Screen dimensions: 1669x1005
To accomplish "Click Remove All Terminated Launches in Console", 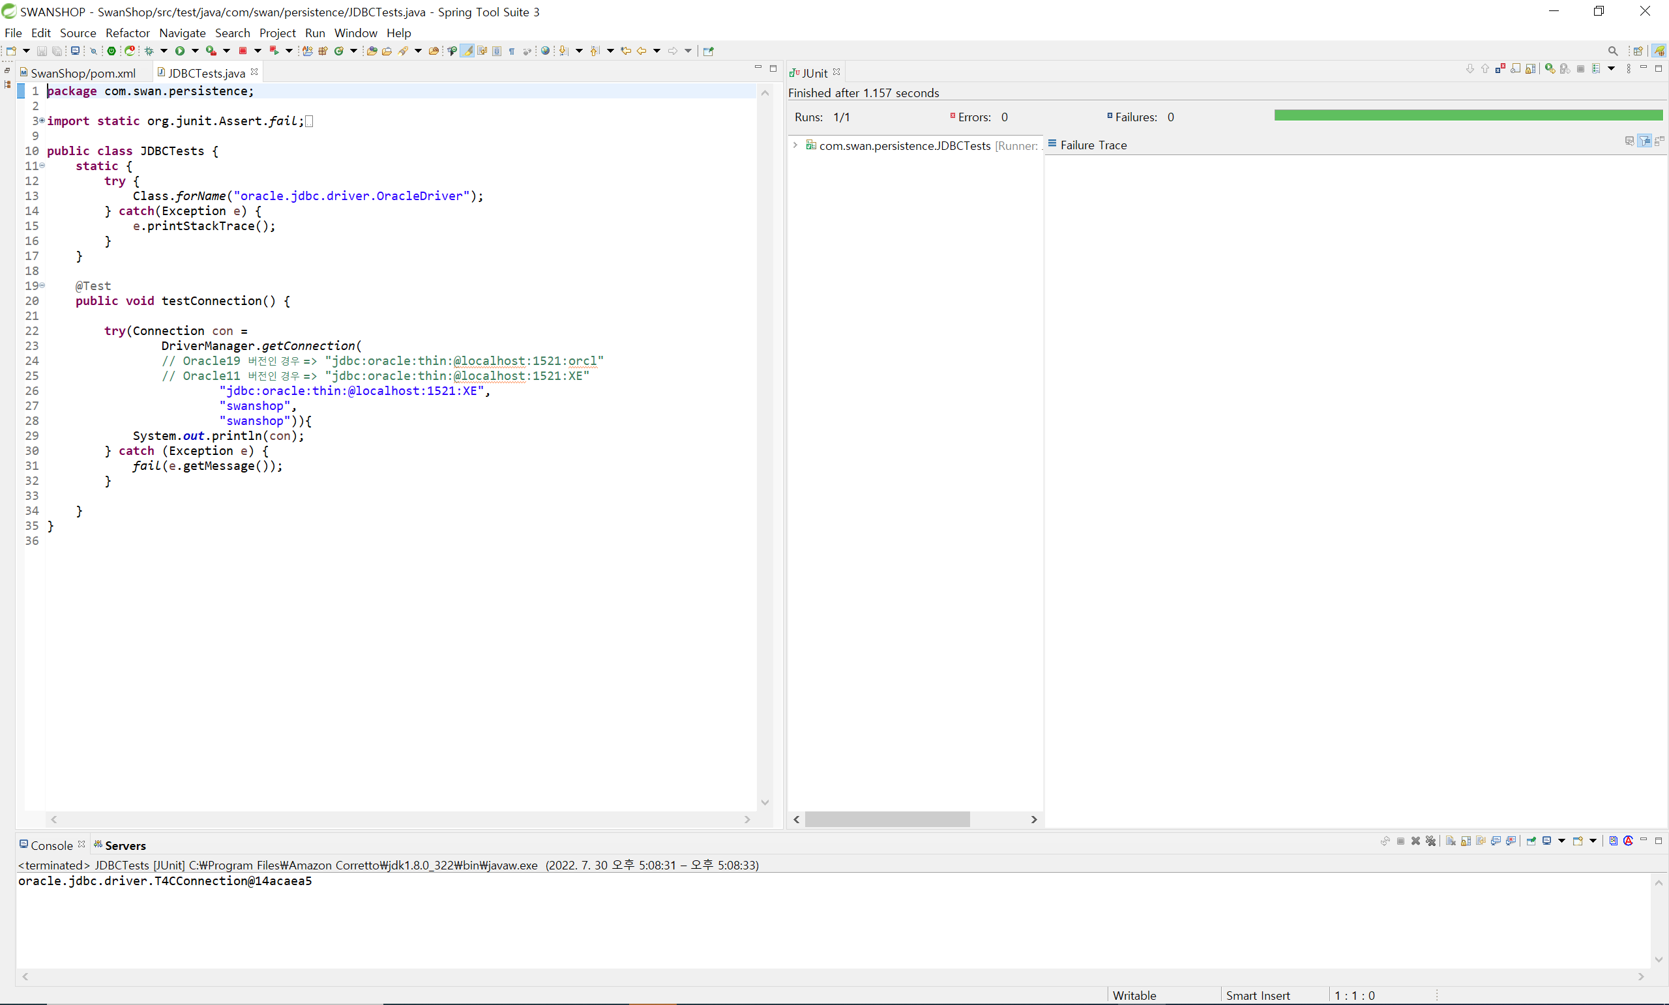I will [x=1430, y=841].
